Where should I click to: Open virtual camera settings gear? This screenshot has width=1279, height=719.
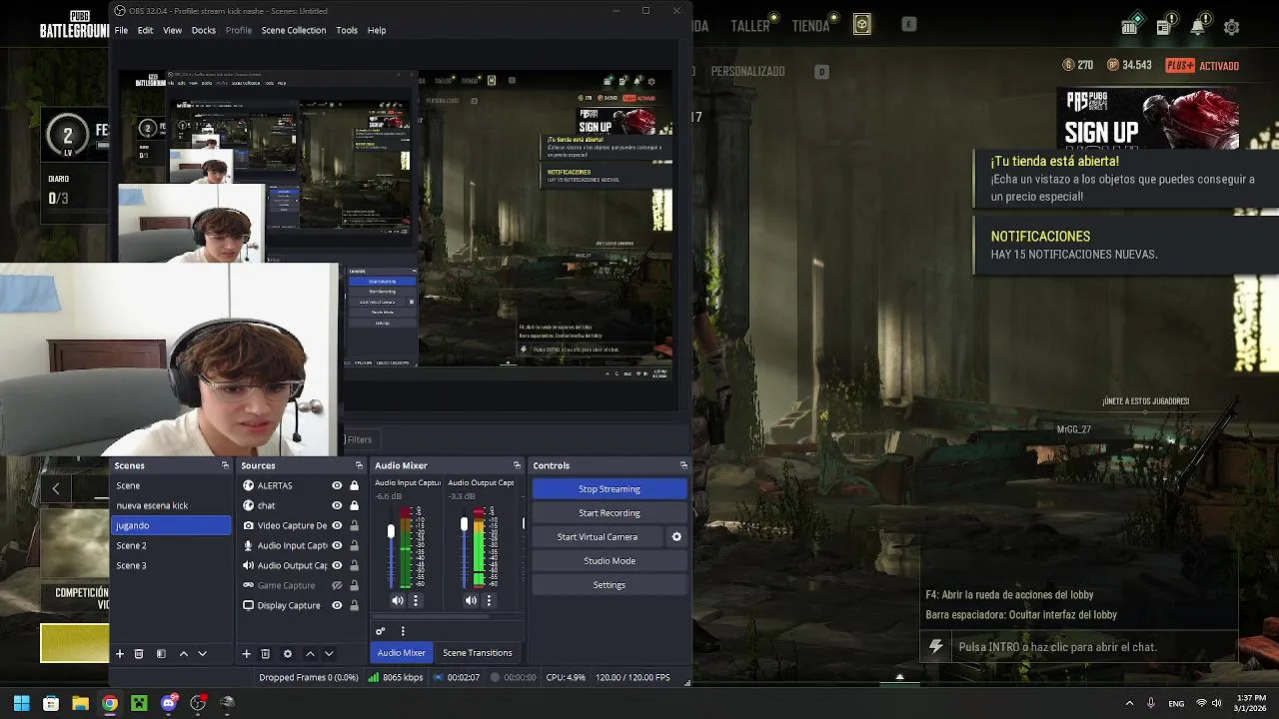pos(676,537)
